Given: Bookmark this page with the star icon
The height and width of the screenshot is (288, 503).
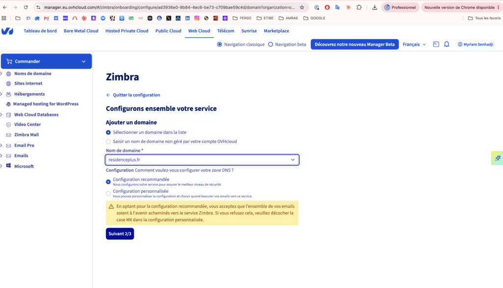Looking at the screenshot, I should 302,7.
